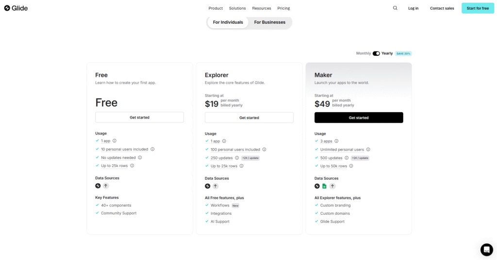
Task: Select the For Businesses tab
Action: click(270, 22)
